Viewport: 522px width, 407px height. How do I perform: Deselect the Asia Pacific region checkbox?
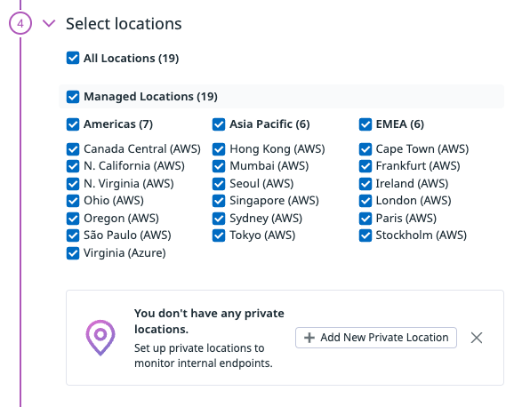coord(219,124)
